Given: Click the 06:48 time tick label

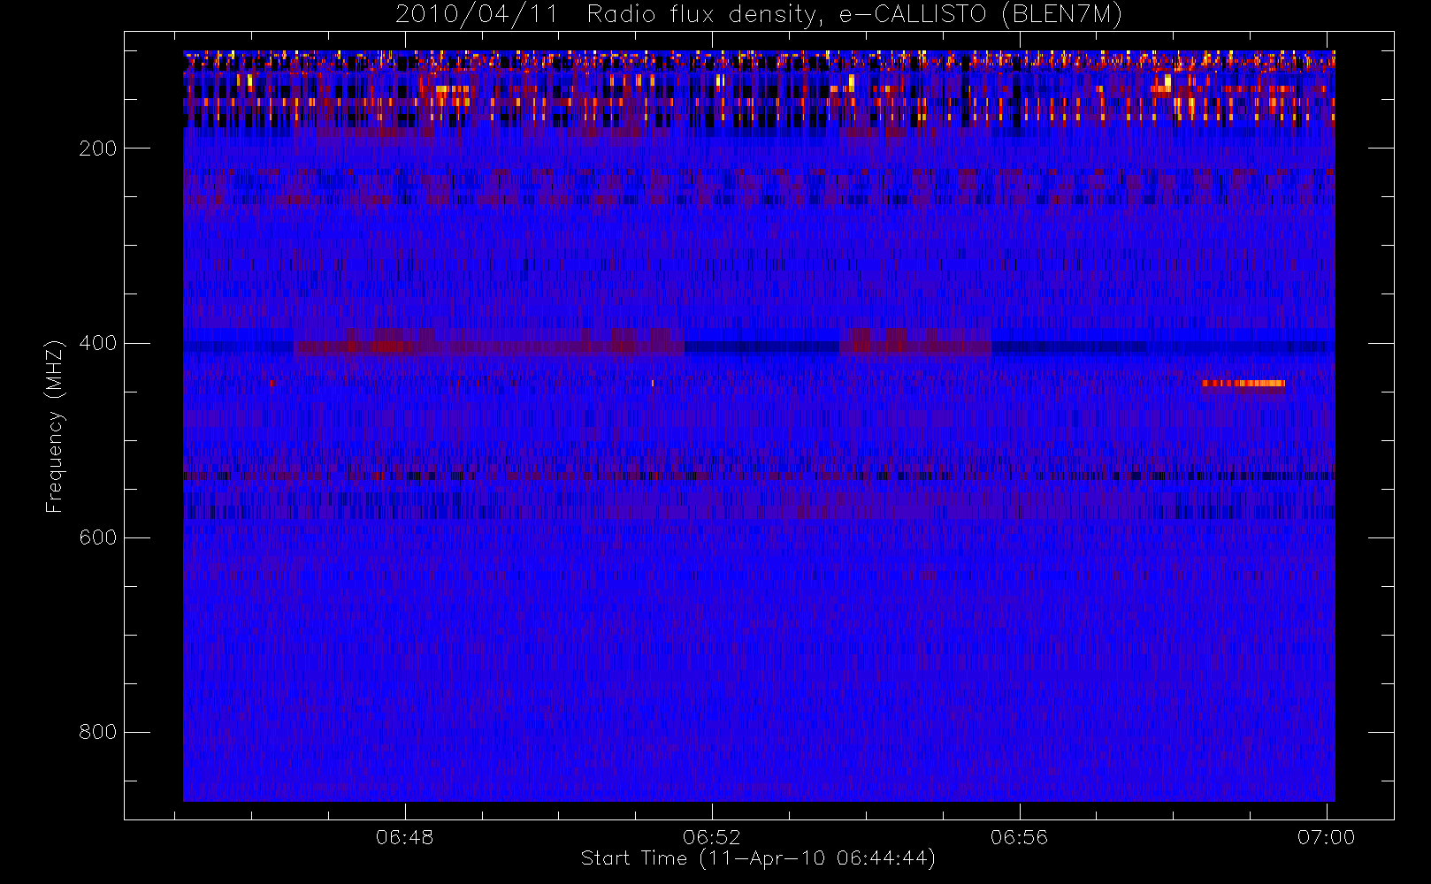Looking at the screenshot, I should click(405, 837).
